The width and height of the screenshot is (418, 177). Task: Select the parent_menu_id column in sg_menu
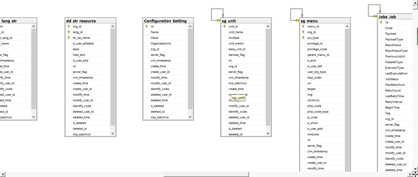[322, 55]
